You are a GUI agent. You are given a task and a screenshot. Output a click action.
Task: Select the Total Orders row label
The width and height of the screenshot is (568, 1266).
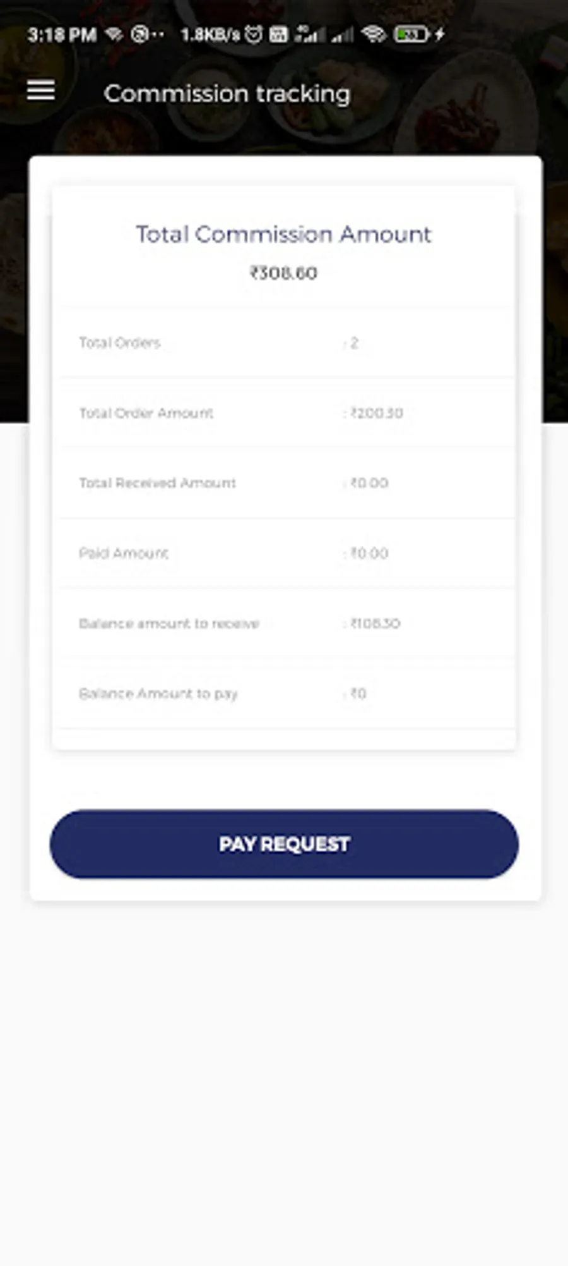coord(120,343)
